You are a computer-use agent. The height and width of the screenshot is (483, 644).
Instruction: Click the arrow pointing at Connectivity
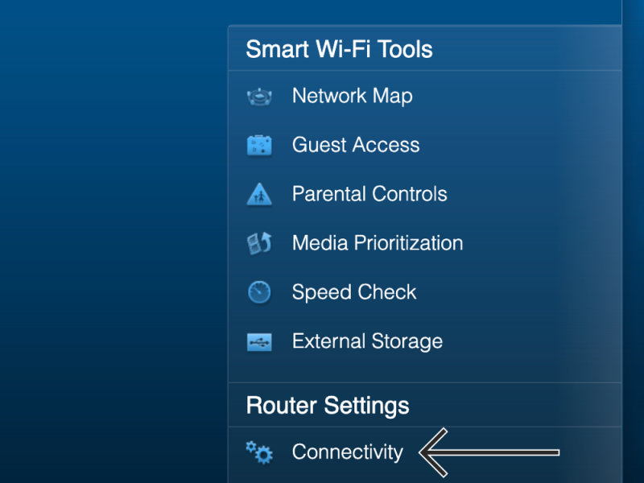coord(491,452)
